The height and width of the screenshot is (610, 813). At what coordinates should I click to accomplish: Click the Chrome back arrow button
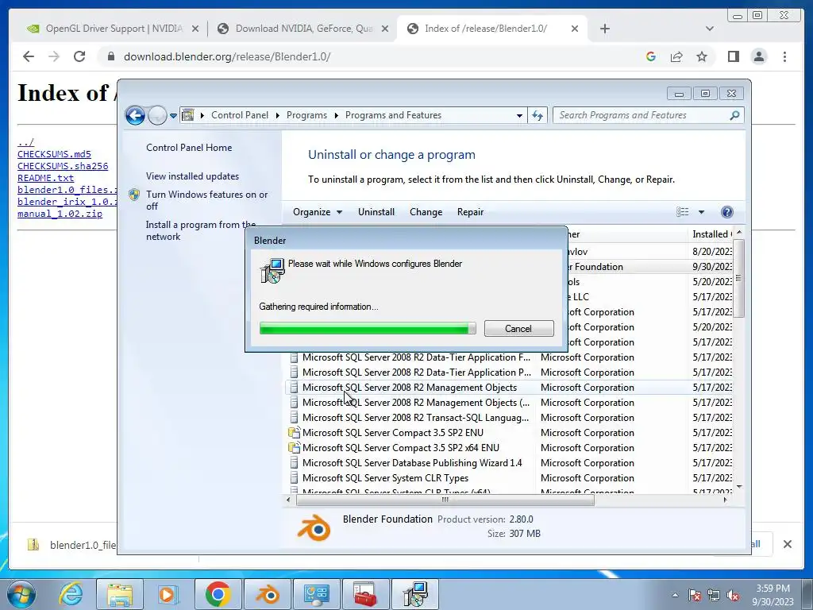(x=29, y=56)
